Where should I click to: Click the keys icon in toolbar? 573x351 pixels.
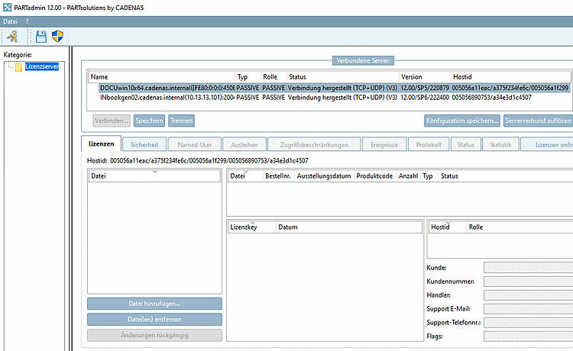point(12,37)
